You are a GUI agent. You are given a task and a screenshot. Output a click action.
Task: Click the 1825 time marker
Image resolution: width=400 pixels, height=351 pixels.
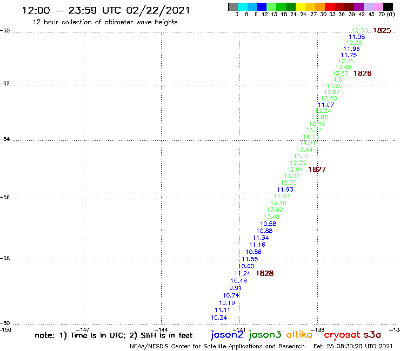pyautogui.click(x=382, y=31)
